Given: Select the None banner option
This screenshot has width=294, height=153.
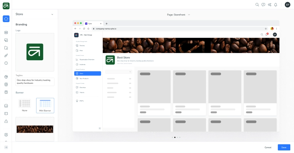Looking at the screenshot, I should click(x=25, y=106).
